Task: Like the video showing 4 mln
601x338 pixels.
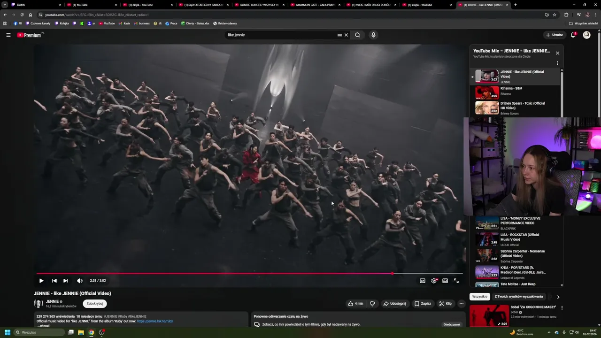Action: click(x=355, y=304)
